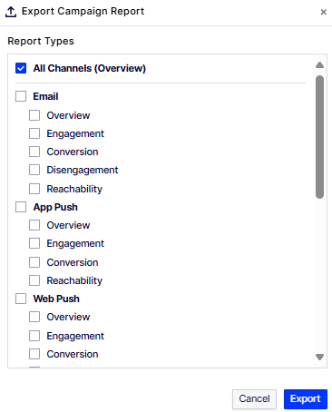This screenshot has height=412, width=332.
Task: Click the Cancel button
Action: point(254,399)
